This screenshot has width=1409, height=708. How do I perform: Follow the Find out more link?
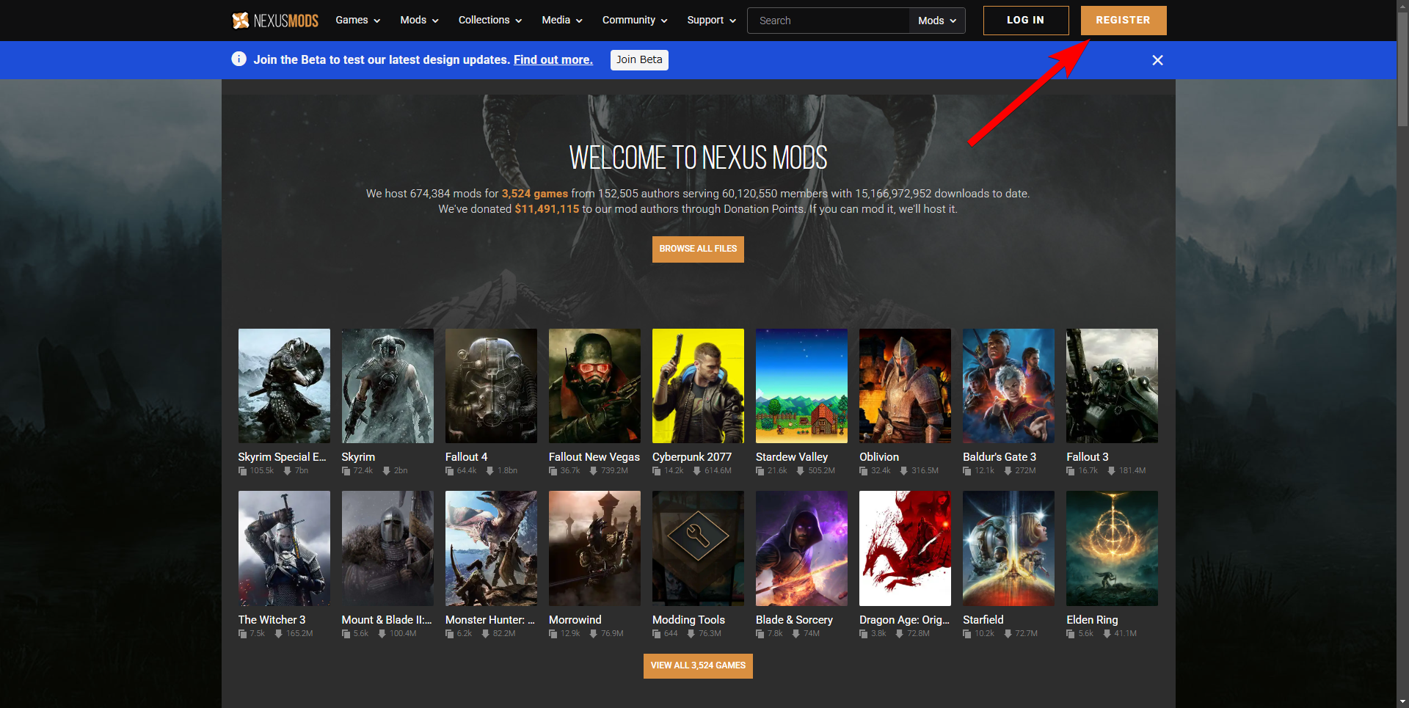553,60
